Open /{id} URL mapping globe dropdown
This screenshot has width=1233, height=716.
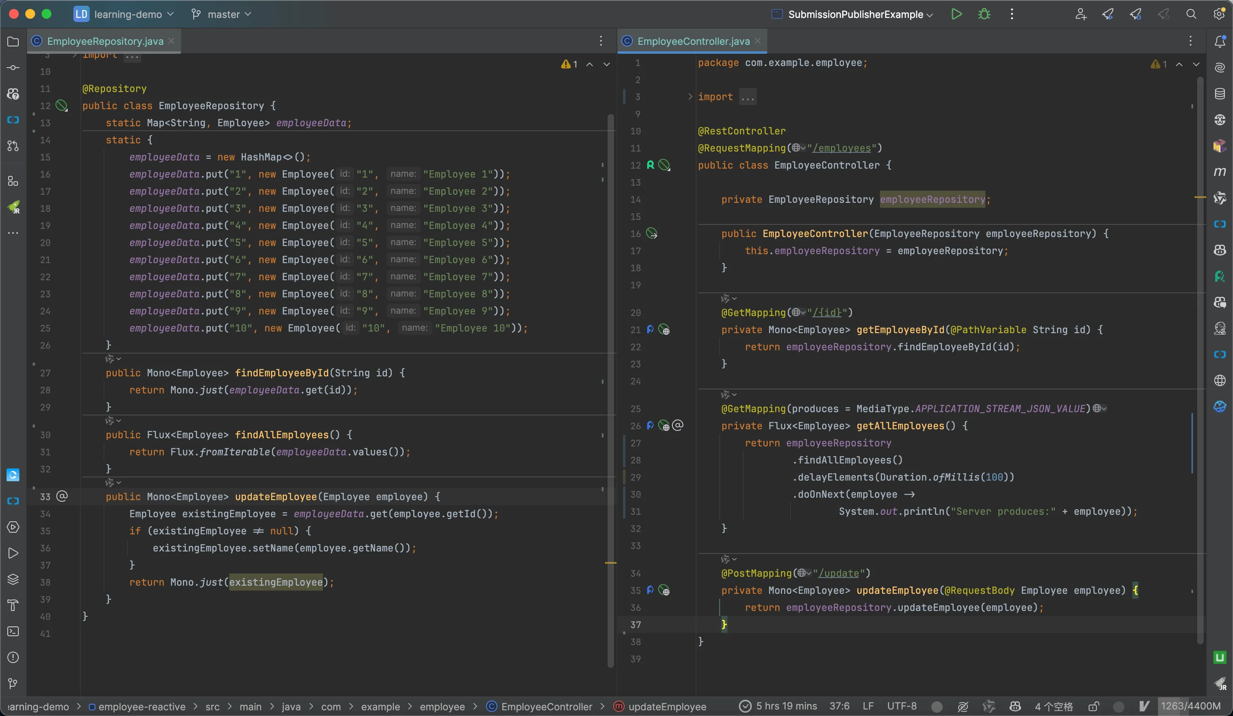pos(798,312)
